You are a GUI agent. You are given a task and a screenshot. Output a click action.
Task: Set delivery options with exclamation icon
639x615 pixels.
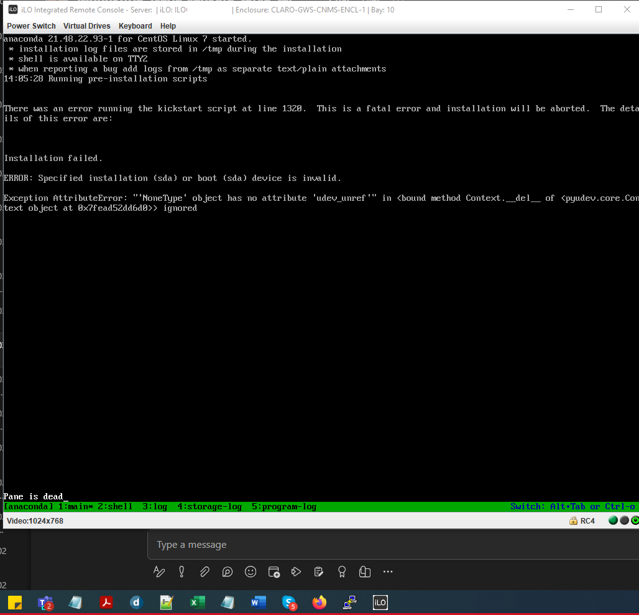coord(182,572)
